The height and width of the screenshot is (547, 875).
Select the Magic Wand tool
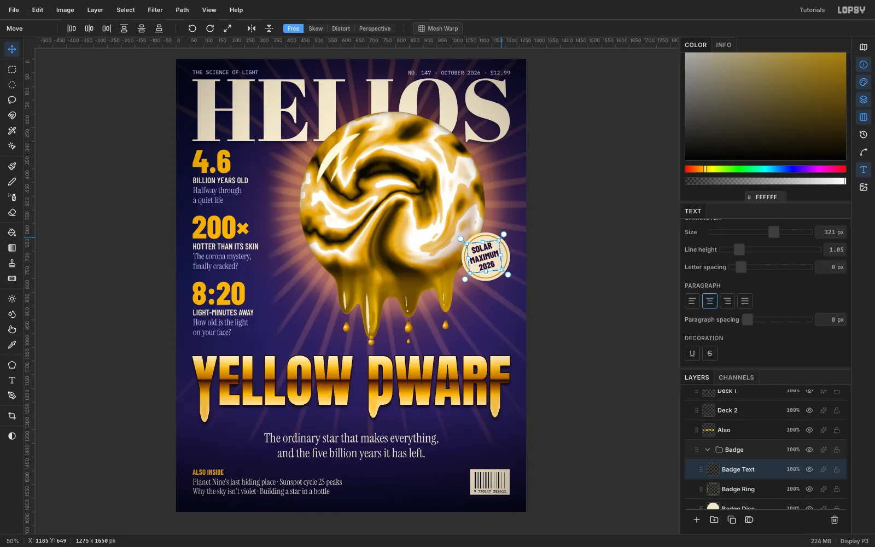tap(11, 131)
